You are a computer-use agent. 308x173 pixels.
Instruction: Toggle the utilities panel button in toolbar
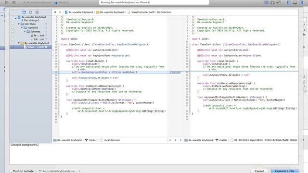pyautogui.click(x=301, y=2)
